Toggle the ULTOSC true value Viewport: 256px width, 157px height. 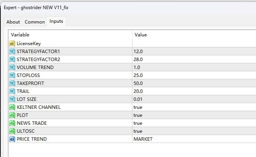(x=138, y=131)
